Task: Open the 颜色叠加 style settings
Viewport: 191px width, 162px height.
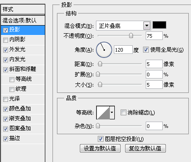Action: pos(20,109)
